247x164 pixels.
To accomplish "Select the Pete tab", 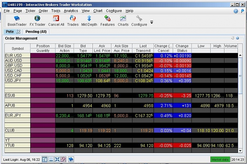I will click(x=10, y=32).
